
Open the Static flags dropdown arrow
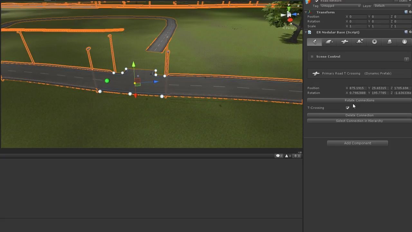tap(410, 1)
